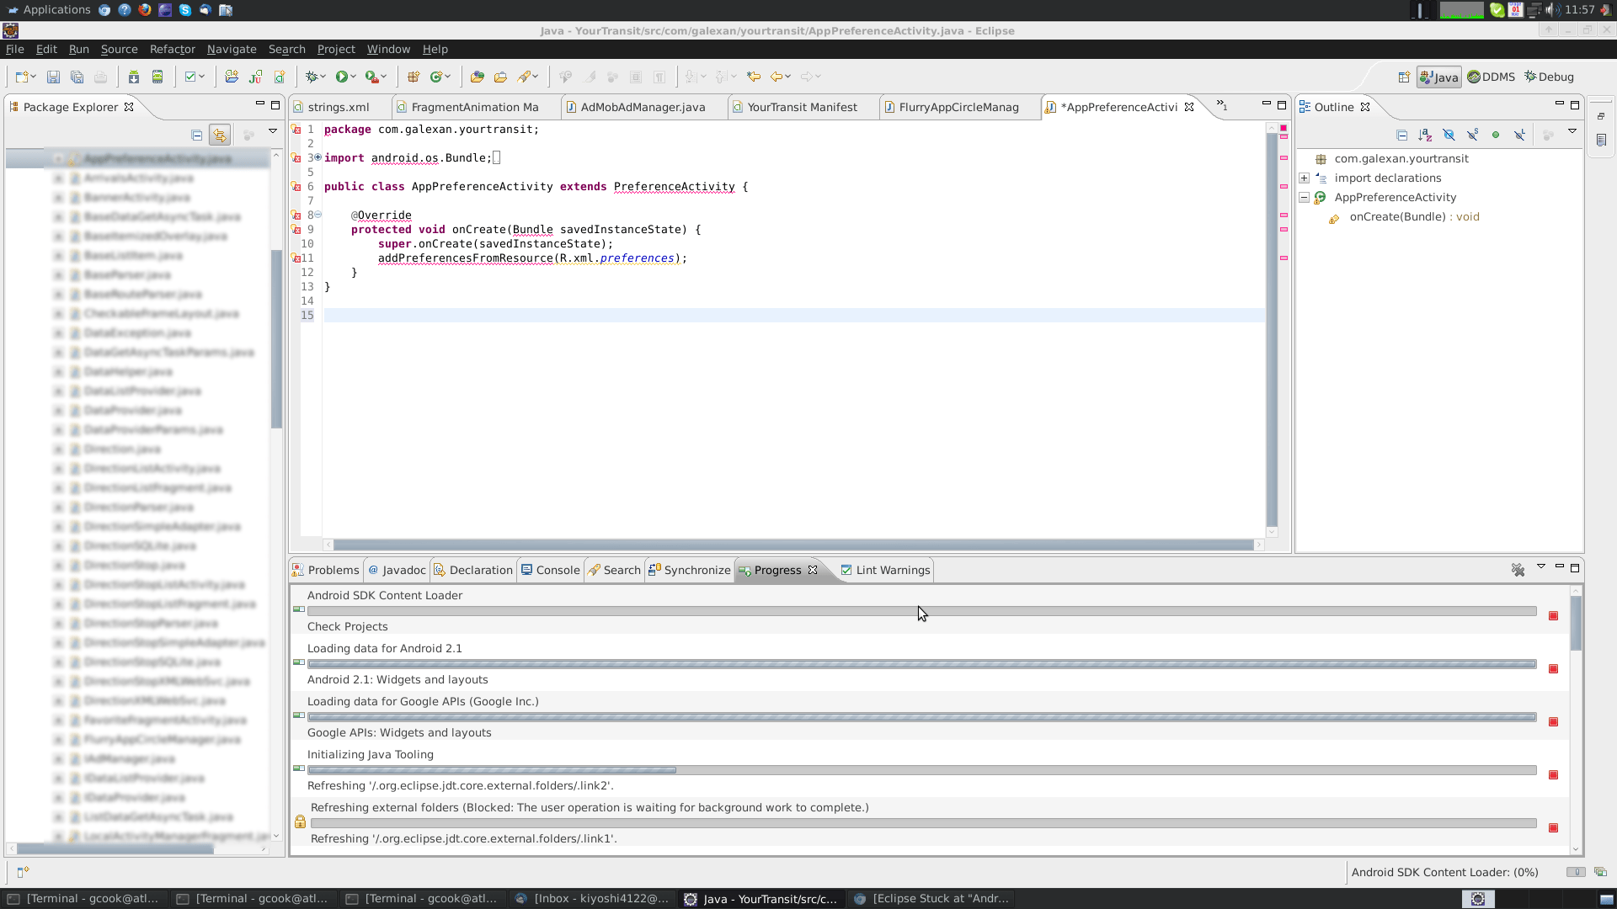Open External Tools dropdown arrow
The height and width of the screenshot is (909, 1617).
(383, 77)
